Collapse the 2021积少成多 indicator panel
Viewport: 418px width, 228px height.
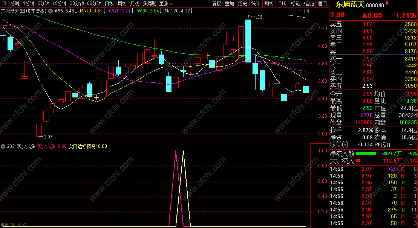[3, 146]
